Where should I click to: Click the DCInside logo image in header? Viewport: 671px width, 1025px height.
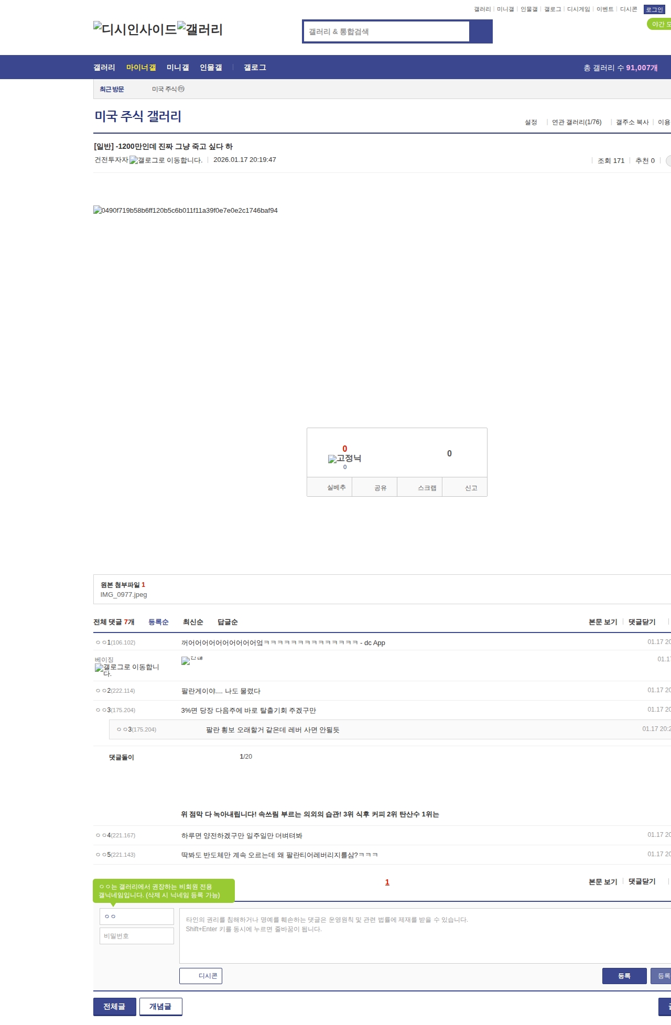pos(135,29)
